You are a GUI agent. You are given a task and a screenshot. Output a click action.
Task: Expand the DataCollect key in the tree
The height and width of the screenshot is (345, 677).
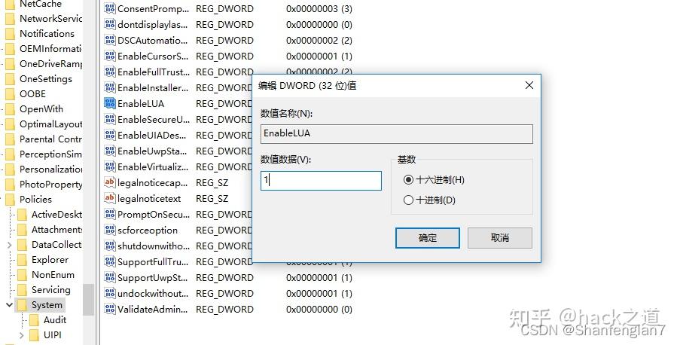(x=10, y=245)
